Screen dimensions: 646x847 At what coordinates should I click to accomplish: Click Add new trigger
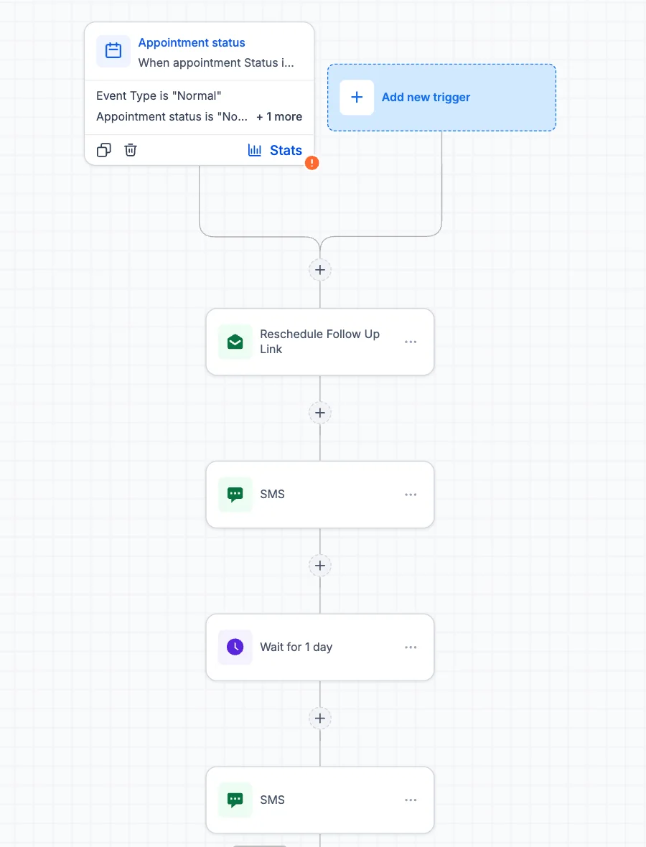[442, 98]
